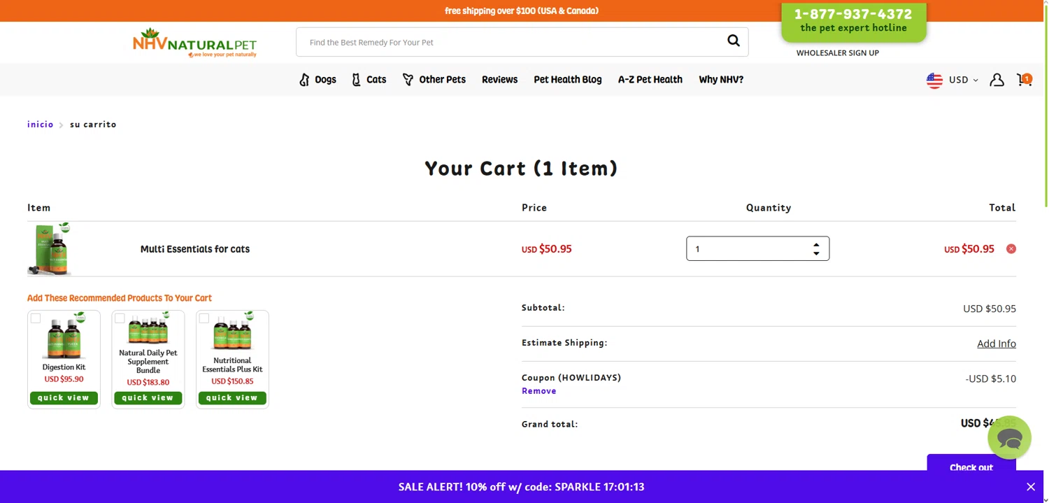Increase quantity with up arrow
The width and height of the screenshot is (1049, 503).
[x=816, y=245]
